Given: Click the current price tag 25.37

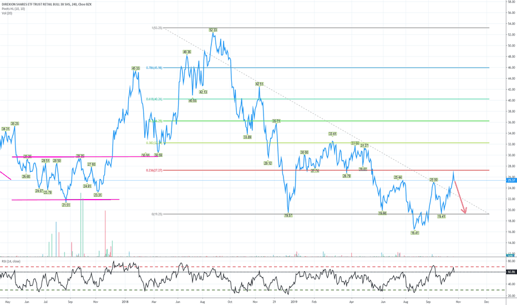Looking at the screenshot, I should (511, 180).
